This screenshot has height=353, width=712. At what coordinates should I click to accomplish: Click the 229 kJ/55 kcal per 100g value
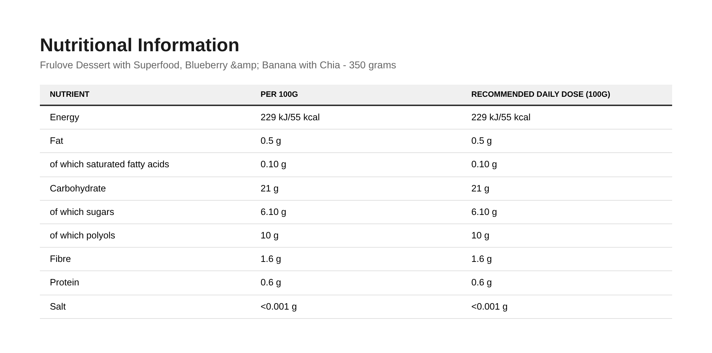[290, 117]
